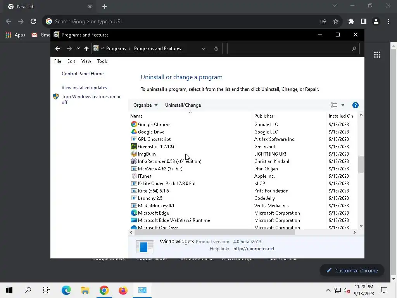The height and width of the screenshot is (298, 397).
Task: Open a new Chrome tab with plus button
Action: point(105,7)
